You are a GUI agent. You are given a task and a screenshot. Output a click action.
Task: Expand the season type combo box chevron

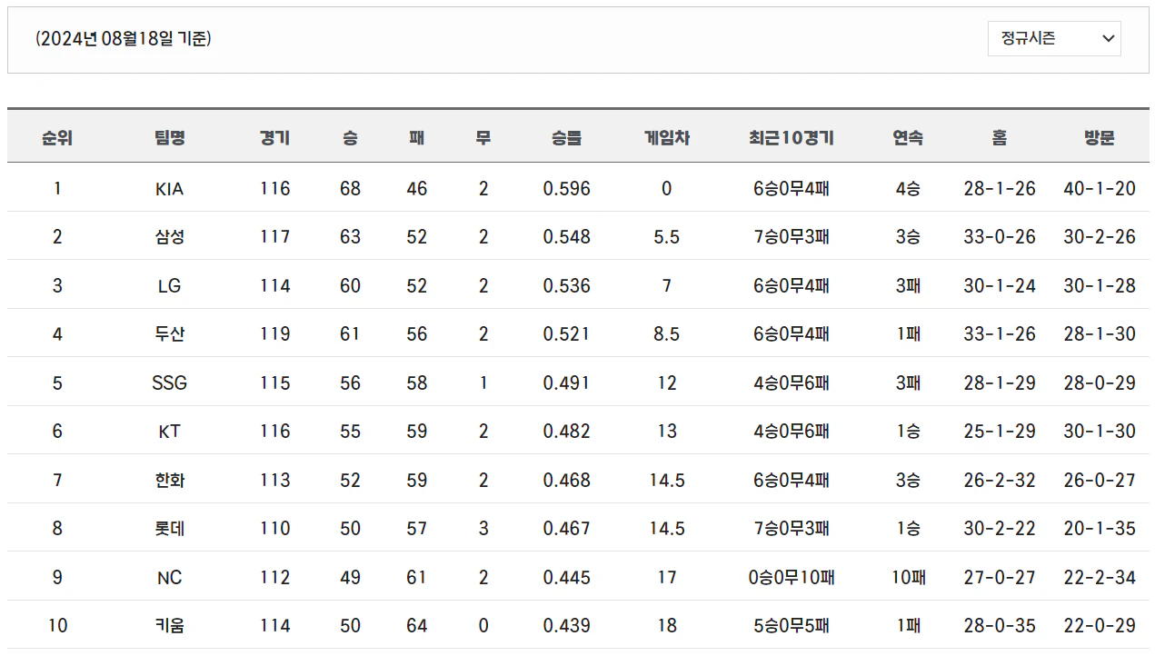(x=1108, y=39)
